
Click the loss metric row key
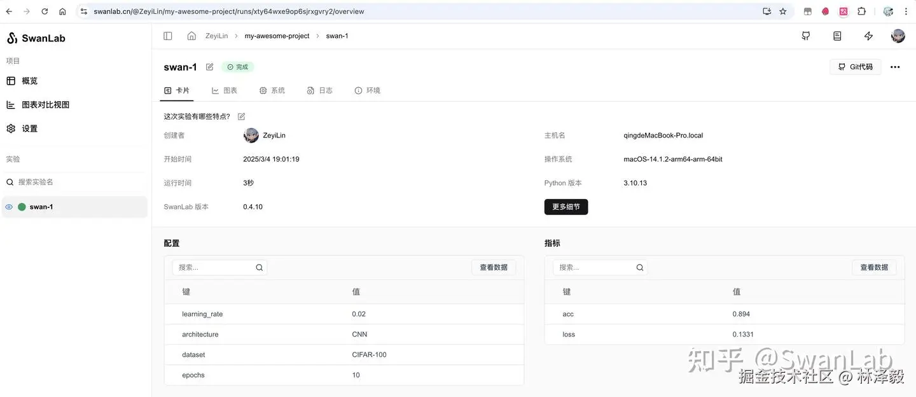point(569,335)
